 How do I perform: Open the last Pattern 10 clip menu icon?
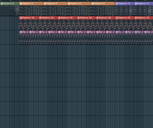click(x=136, y=18)
